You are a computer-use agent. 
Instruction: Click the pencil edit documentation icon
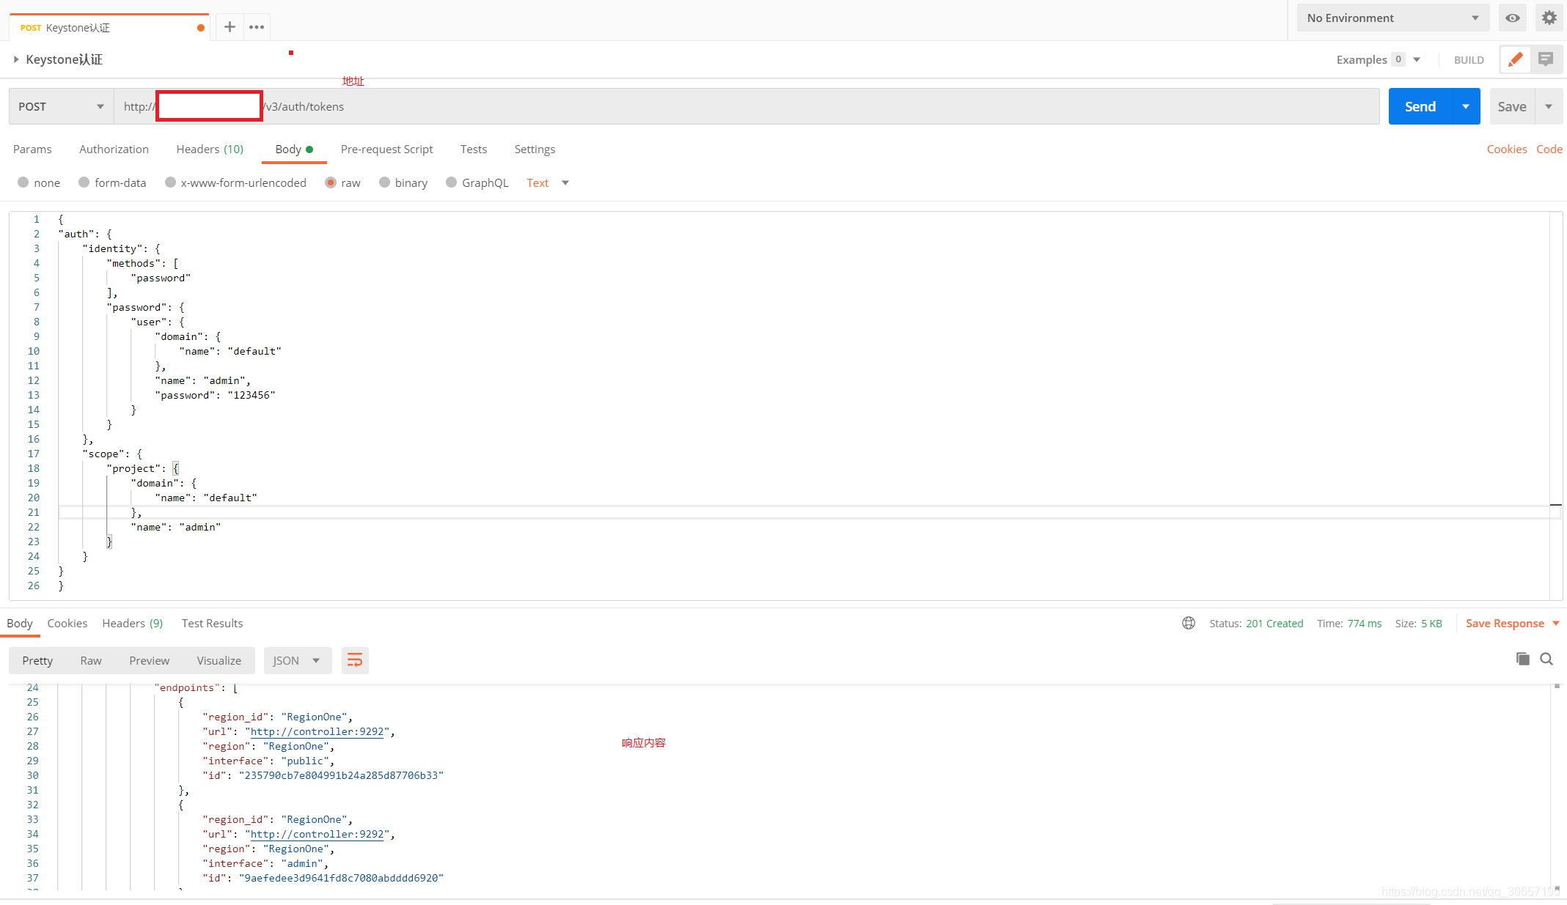[x=1515, y=59]
